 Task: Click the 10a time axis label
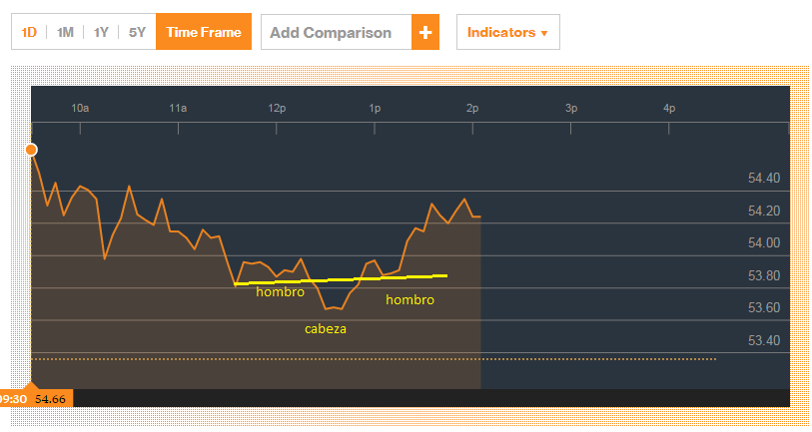tap(80, 108)
